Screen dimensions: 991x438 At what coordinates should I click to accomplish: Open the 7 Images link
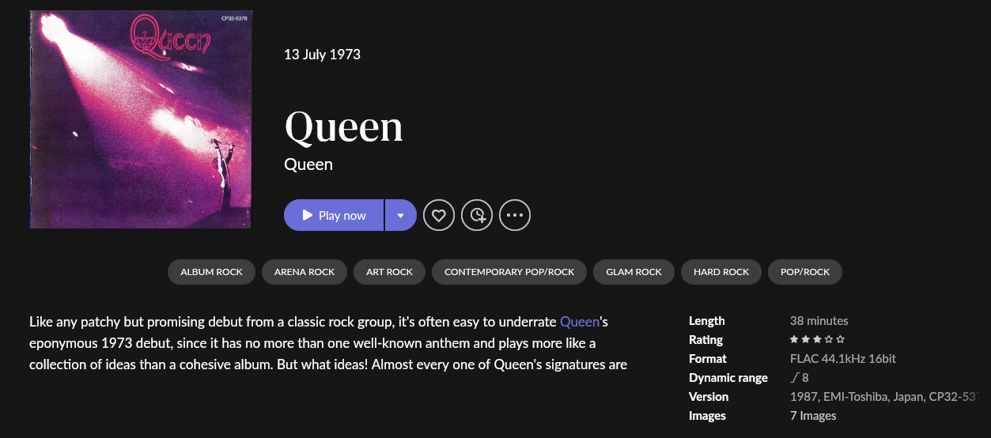(x=813, y=416)
